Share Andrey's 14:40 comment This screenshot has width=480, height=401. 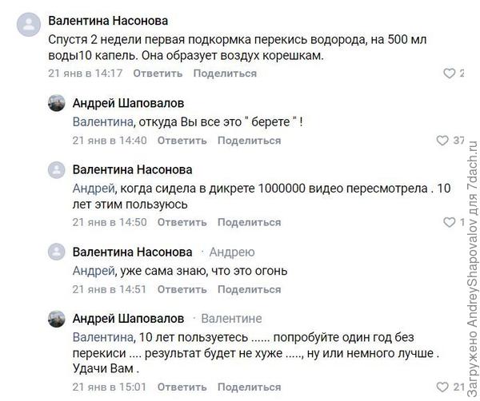(x=249, y=141)
